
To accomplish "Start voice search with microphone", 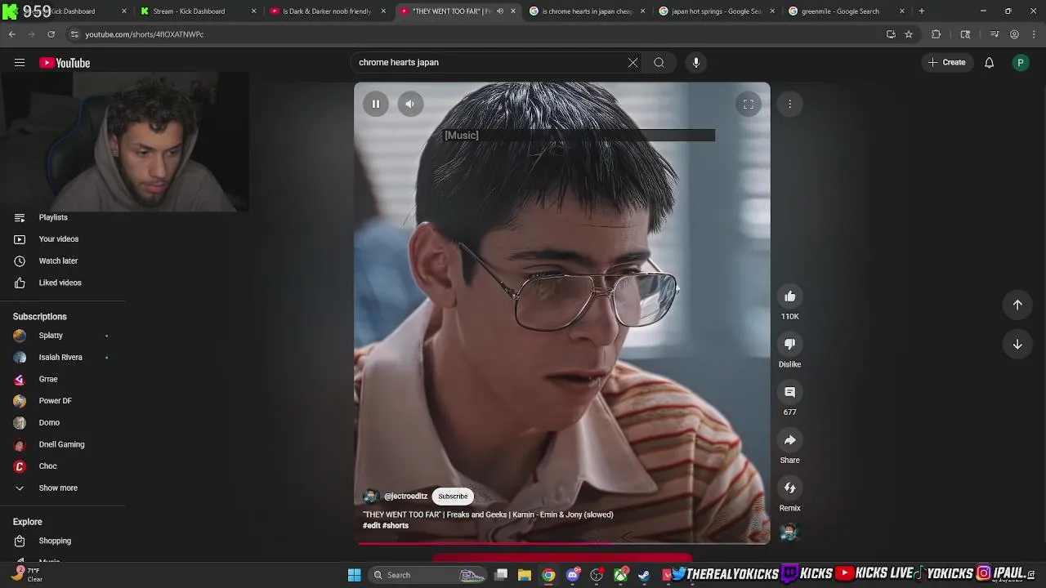I will [696, 63].
